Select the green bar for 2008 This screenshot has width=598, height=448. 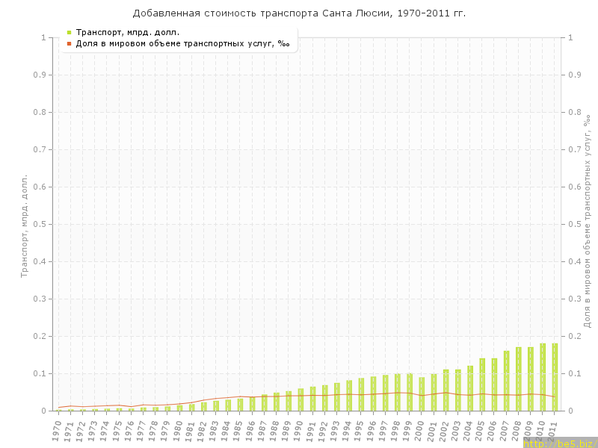pos(518,379)
